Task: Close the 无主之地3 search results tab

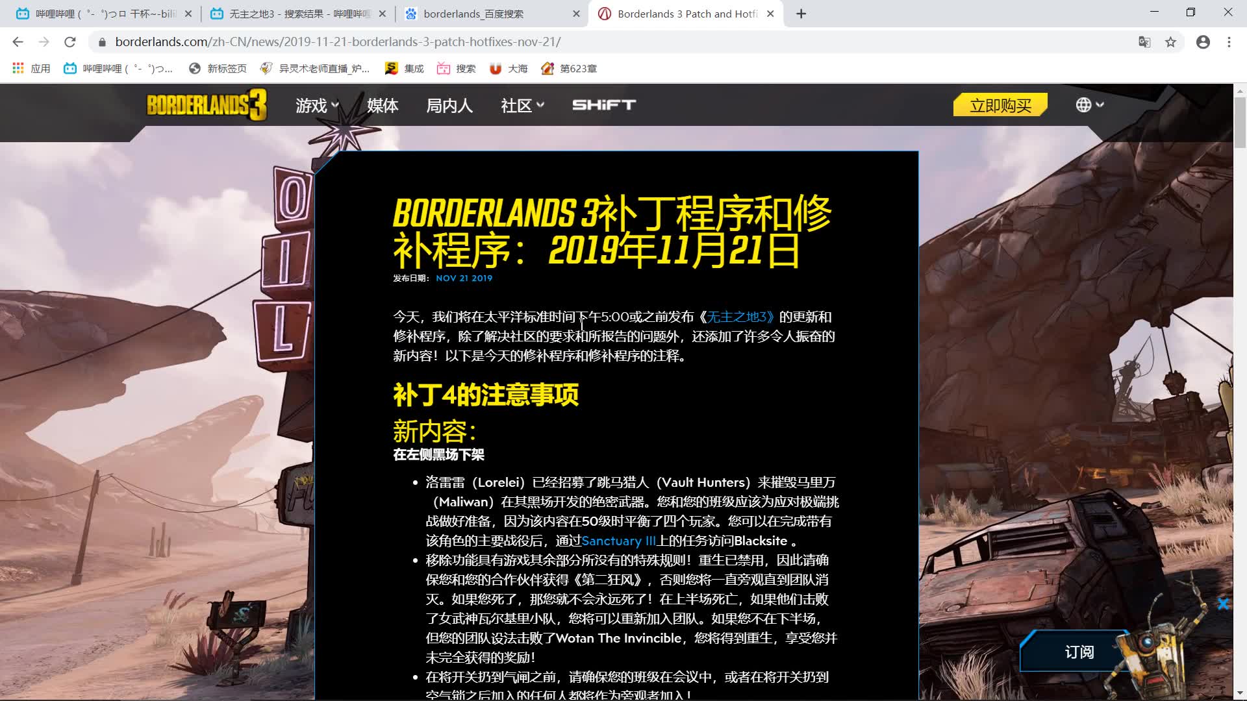Action: pos(382,14)
